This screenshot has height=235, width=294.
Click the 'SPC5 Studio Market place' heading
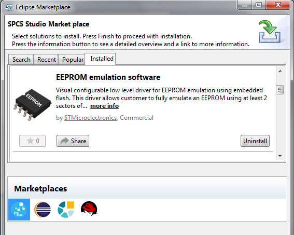[48, 24]
